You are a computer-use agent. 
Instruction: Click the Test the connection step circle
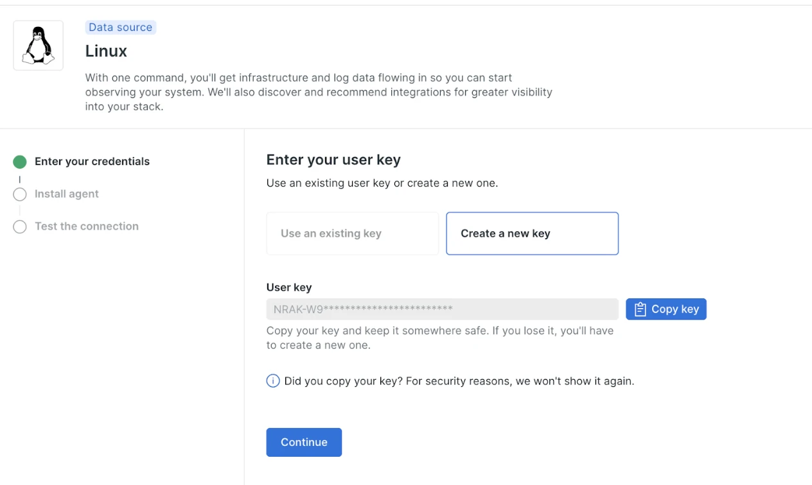pos(20,226)
